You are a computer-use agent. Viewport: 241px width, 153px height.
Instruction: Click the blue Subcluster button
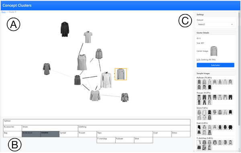click(215, 65)
